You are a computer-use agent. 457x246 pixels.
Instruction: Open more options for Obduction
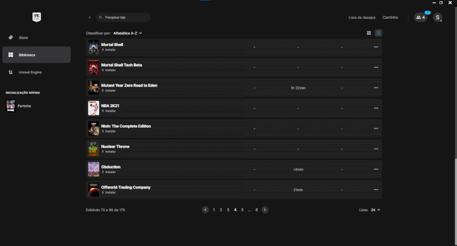pyautogui.click(x=376, y=169)
